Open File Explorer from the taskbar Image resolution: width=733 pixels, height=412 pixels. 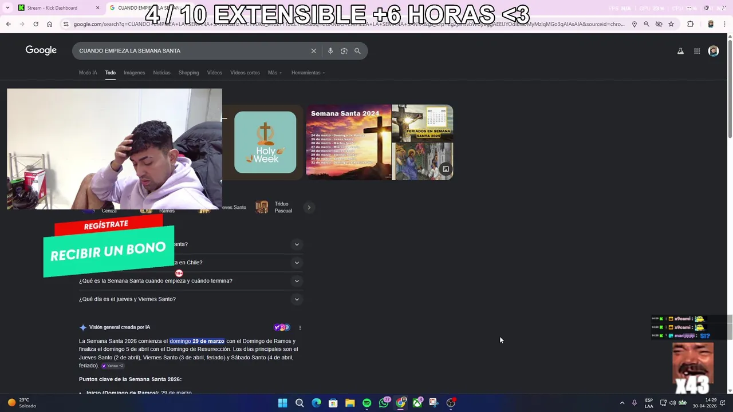pyautogui.click(x=350, y=403)
